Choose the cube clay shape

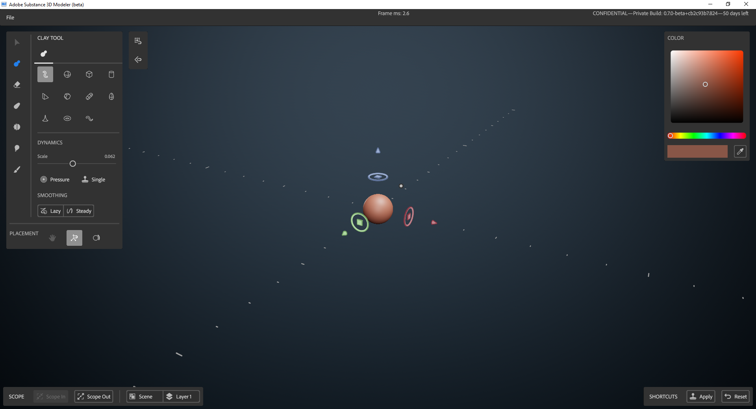89,74
